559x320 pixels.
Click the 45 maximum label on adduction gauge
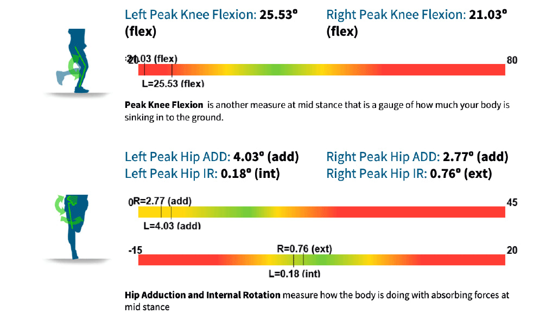[x=512, y=202]
